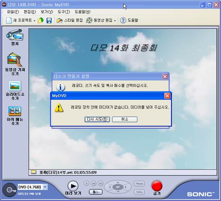
Task: Click the Sonic MyDVD title bar app icon
Action: 4,5
